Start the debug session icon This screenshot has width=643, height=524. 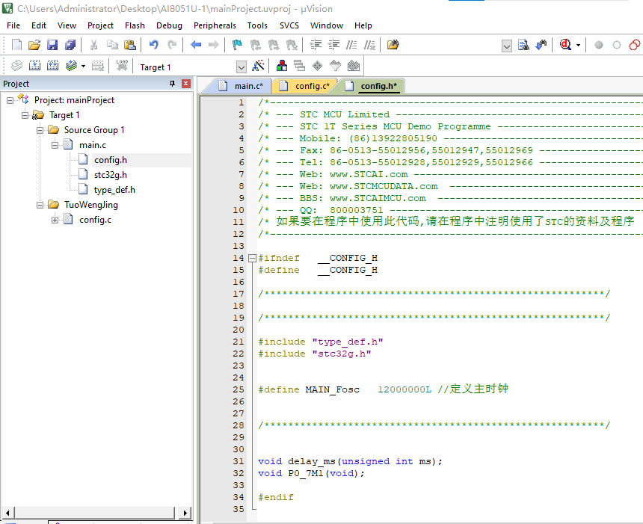click(x=565, y=45)
